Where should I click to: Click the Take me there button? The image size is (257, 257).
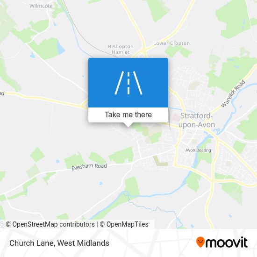128,115
